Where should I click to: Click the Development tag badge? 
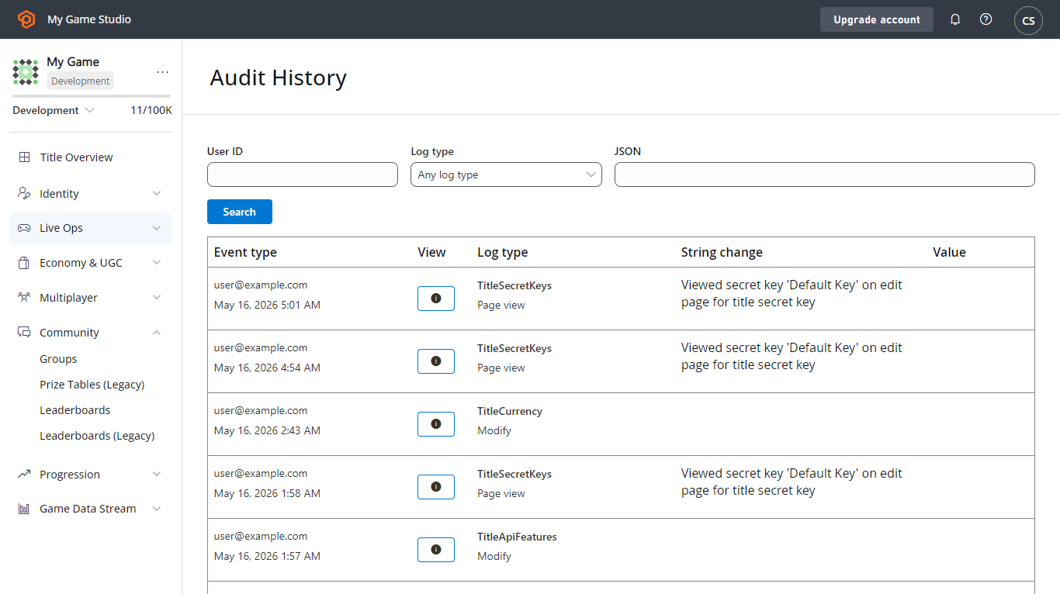(81, 81)
